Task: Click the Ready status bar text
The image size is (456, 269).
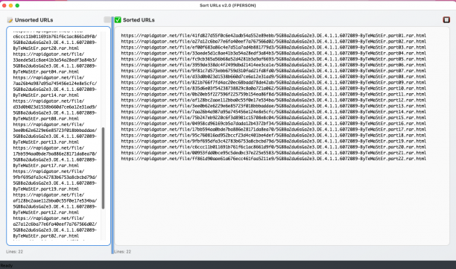Action: pyautogui.click(x=7, y=265)
